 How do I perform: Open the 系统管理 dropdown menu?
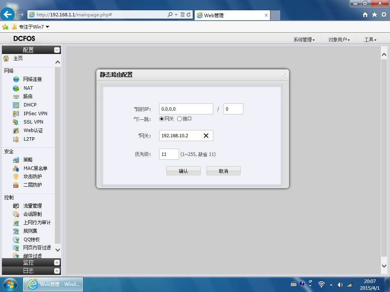click(x=304, y=40)
